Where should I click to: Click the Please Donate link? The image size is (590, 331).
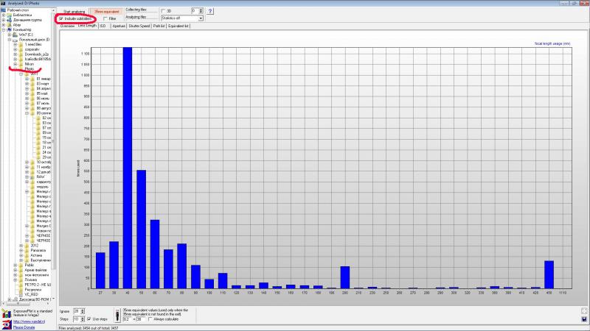point(24,327)
